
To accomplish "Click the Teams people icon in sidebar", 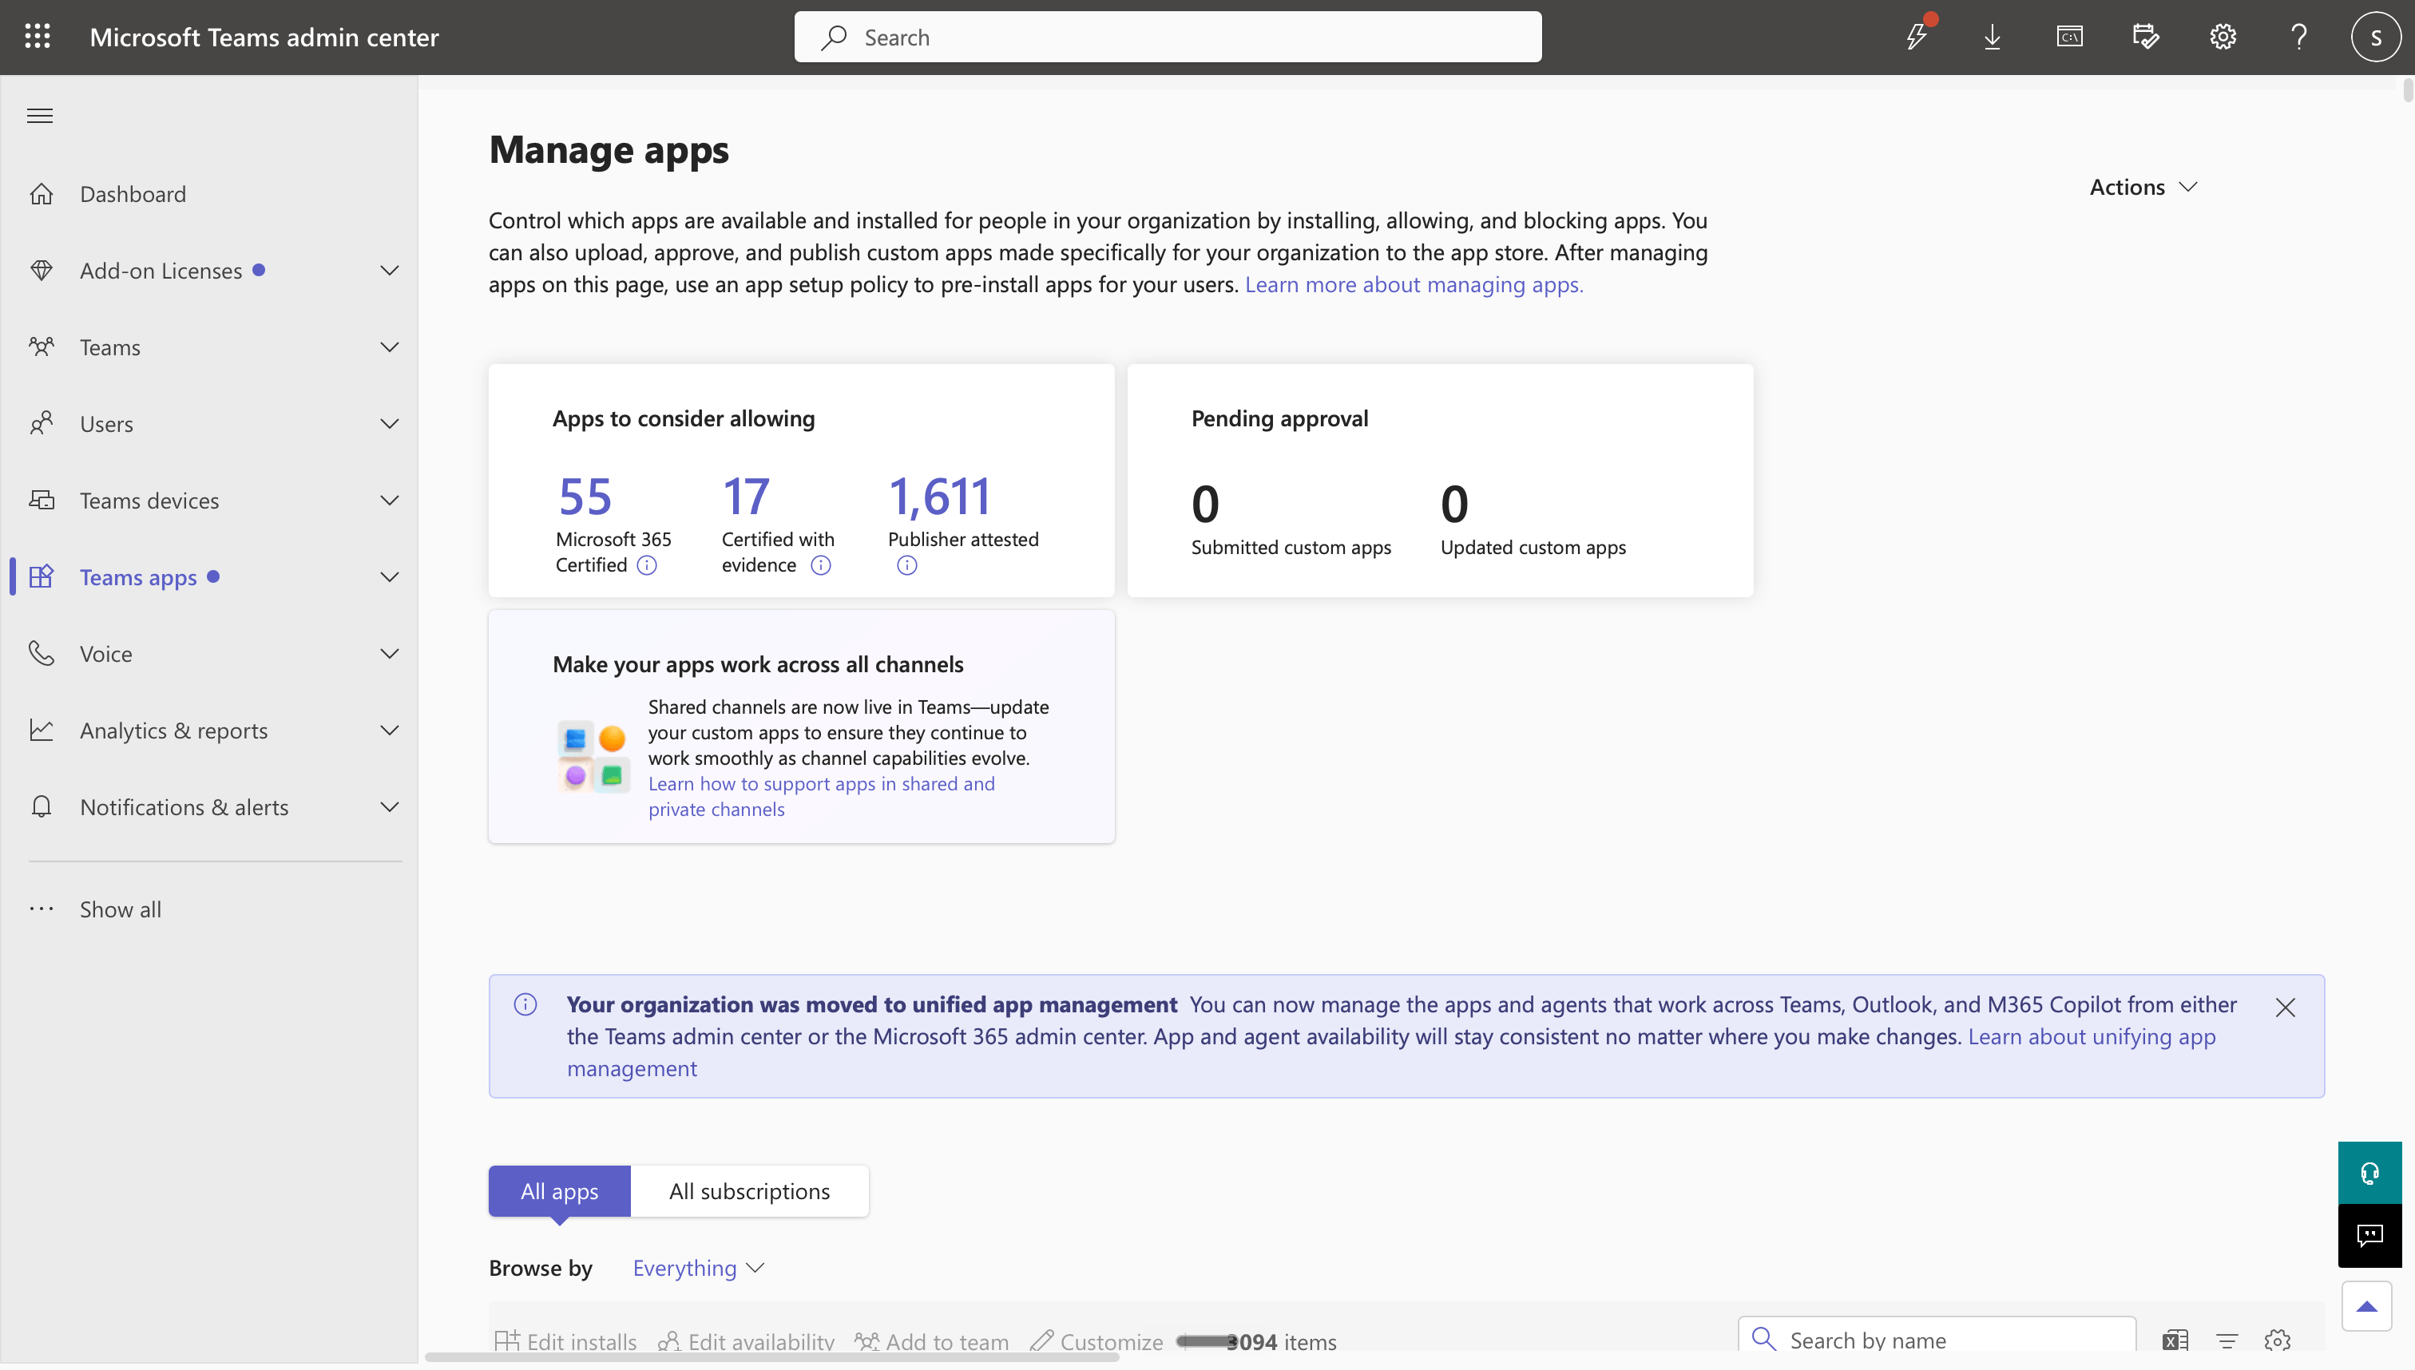I will (x=42, y=346).
